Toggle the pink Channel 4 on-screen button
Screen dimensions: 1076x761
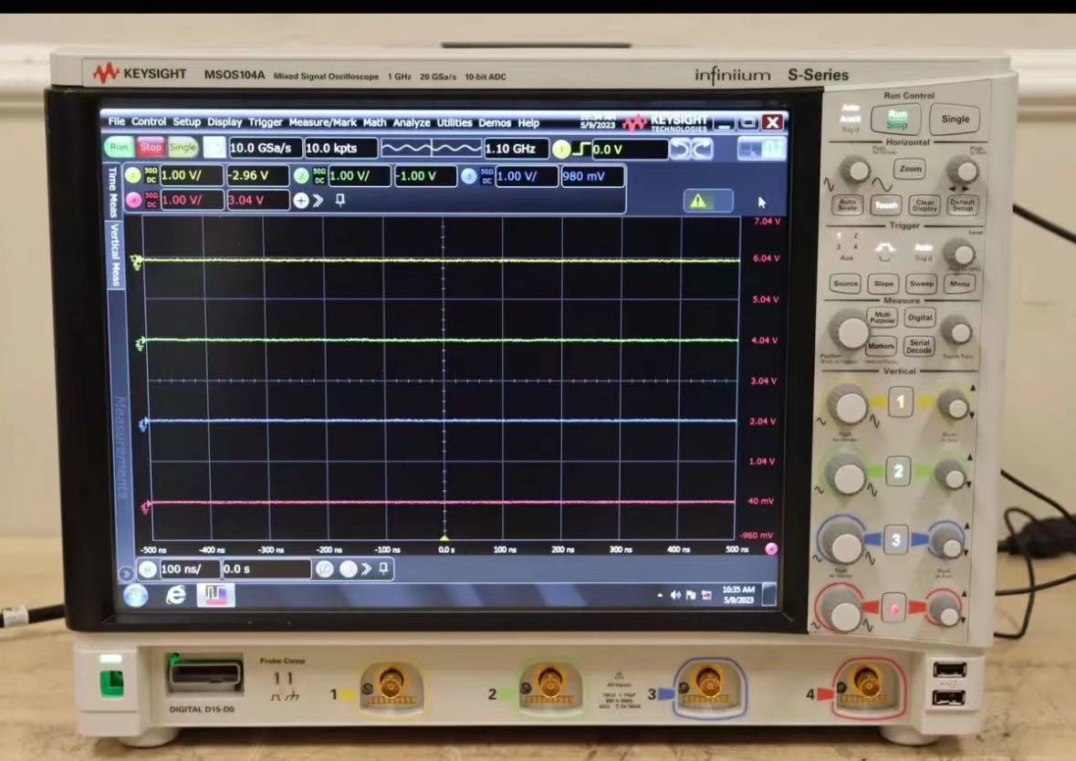click(134, 200)
